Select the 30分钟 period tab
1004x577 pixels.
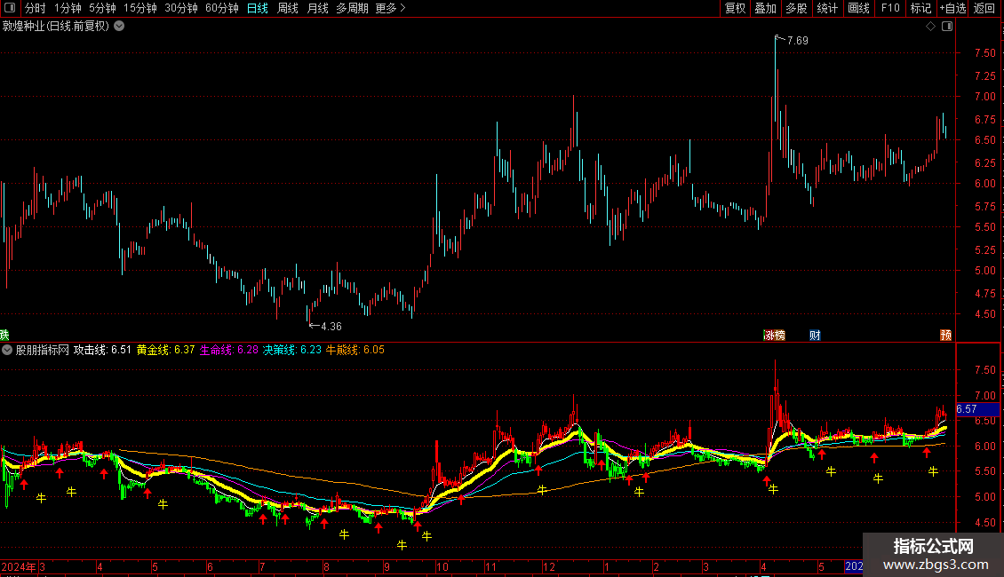click(181, 8)
